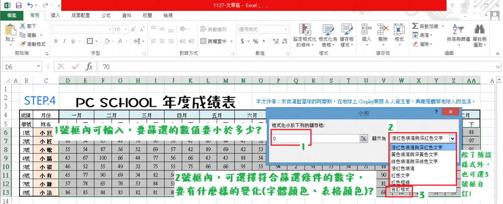The width and height of the screenshot is (503, 204).
Task: Open Conditional Formatting (設定格式化的條件)
Action: point(305,35)
